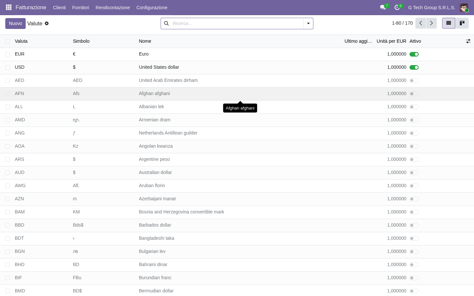Enable the AUD active switch
The width and height of the screenshot is (474, 296).
414,173
